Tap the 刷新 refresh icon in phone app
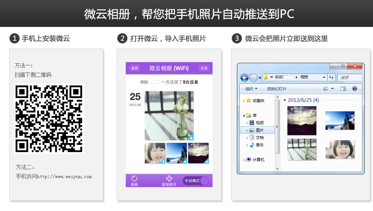Image resolution: width=373 pixels, height=211 pixels. tap(134, 179)
